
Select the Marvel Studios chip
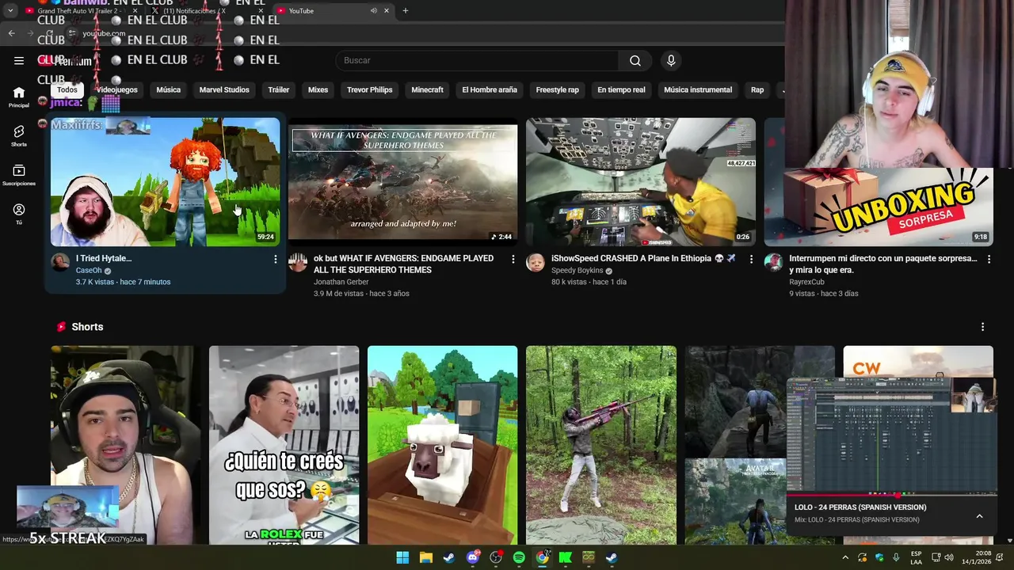[224, 89]
